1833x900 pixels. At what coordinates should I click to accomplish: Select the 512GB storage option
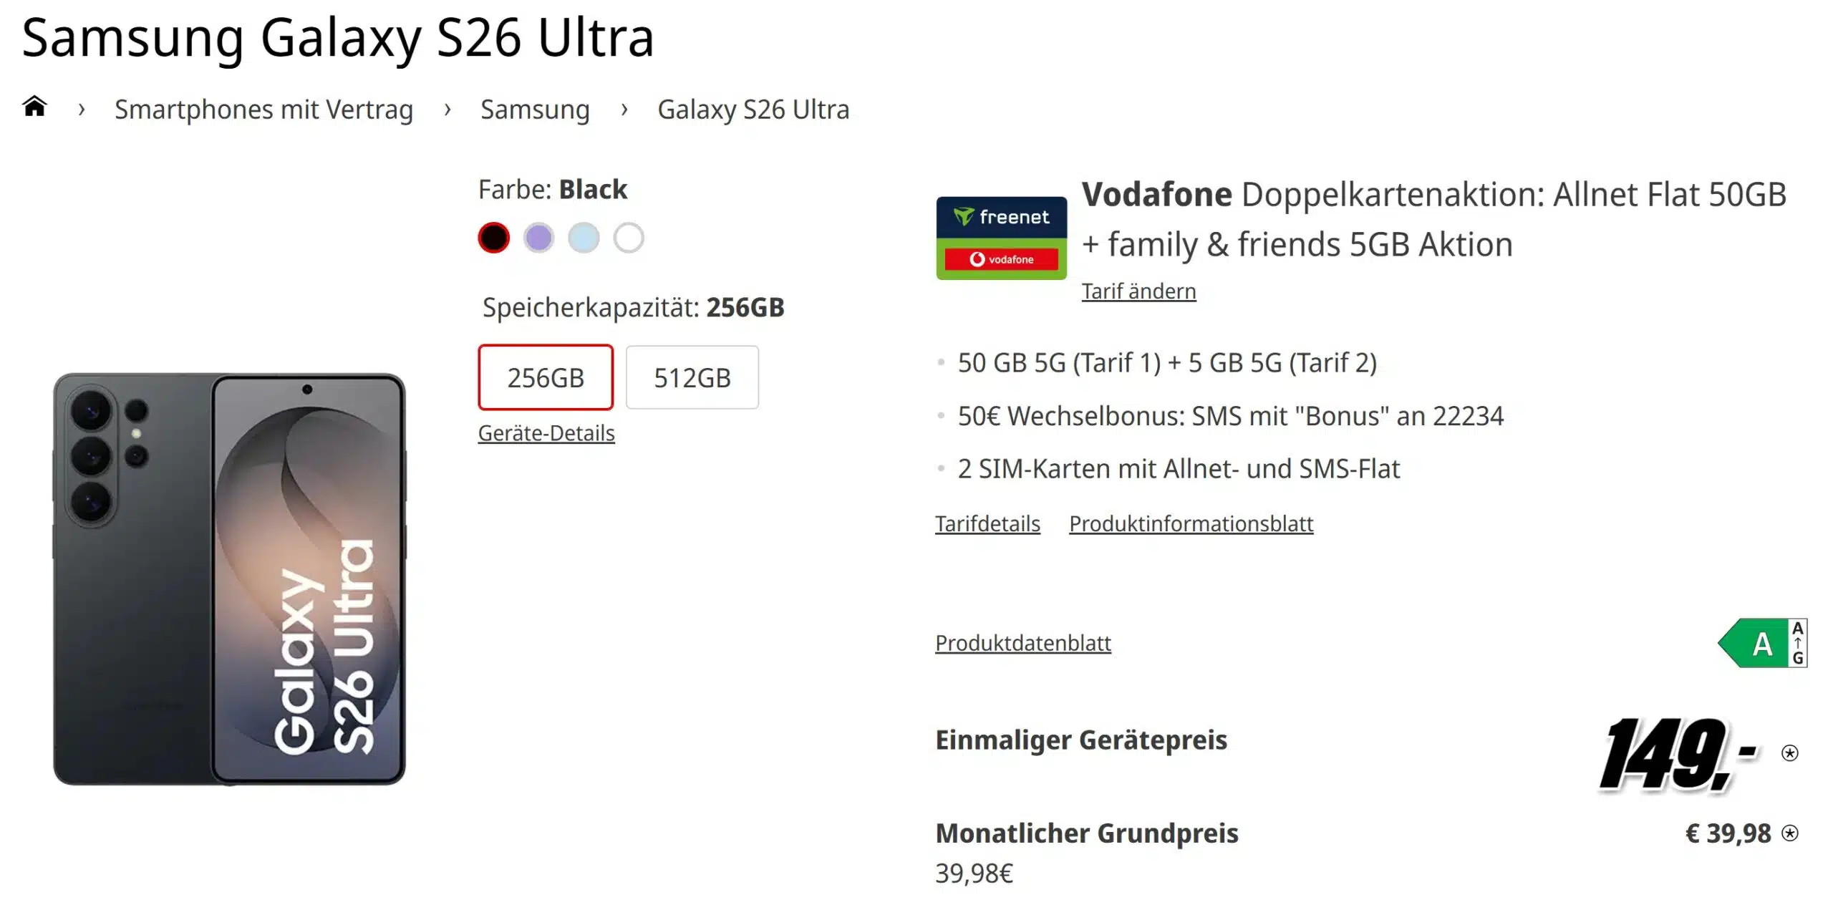pyautogui.click(x=692, y=377)
